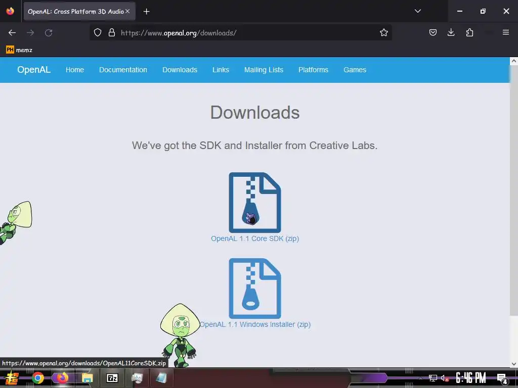Launch Chrome from the taskbar
This screenshot has height=388, width=518.
tap(38, 378)
